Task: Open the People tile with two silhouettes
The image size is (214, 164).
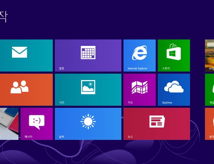Action: (x=26, y=90)
